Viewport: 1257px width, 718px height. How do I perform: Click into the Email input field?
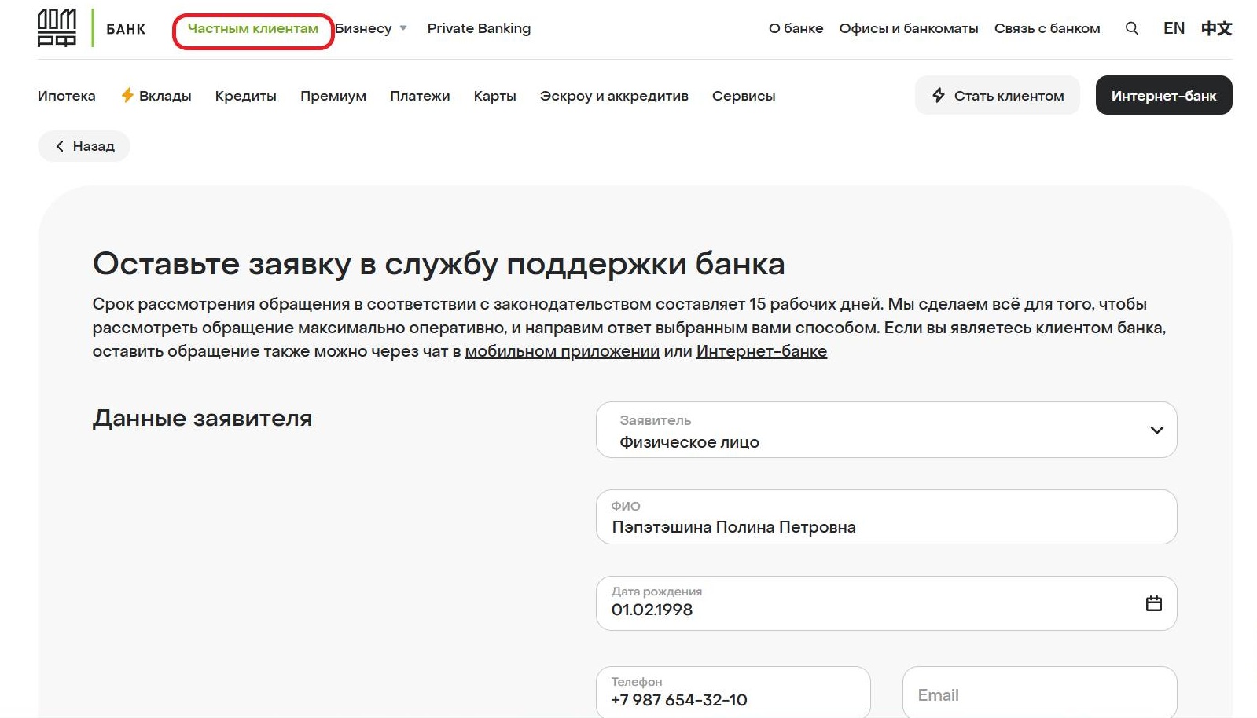(x=1038, y=694)
